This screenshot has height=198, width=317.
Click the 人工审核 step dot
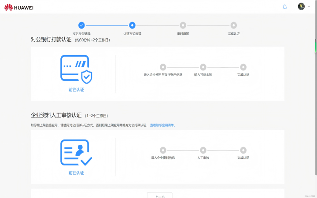[x=203, y=150]
